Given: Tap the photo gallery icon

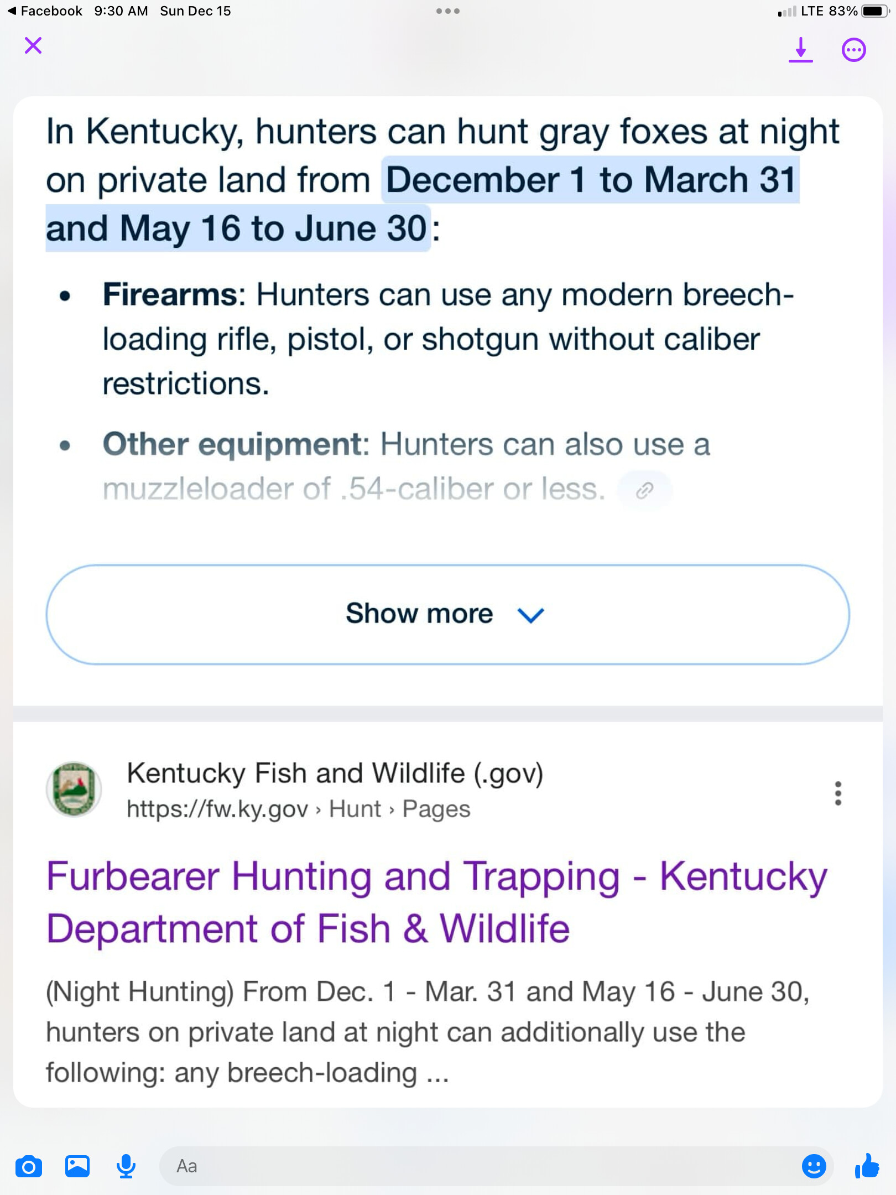Looking at the screenshot, I should 77,1166.
